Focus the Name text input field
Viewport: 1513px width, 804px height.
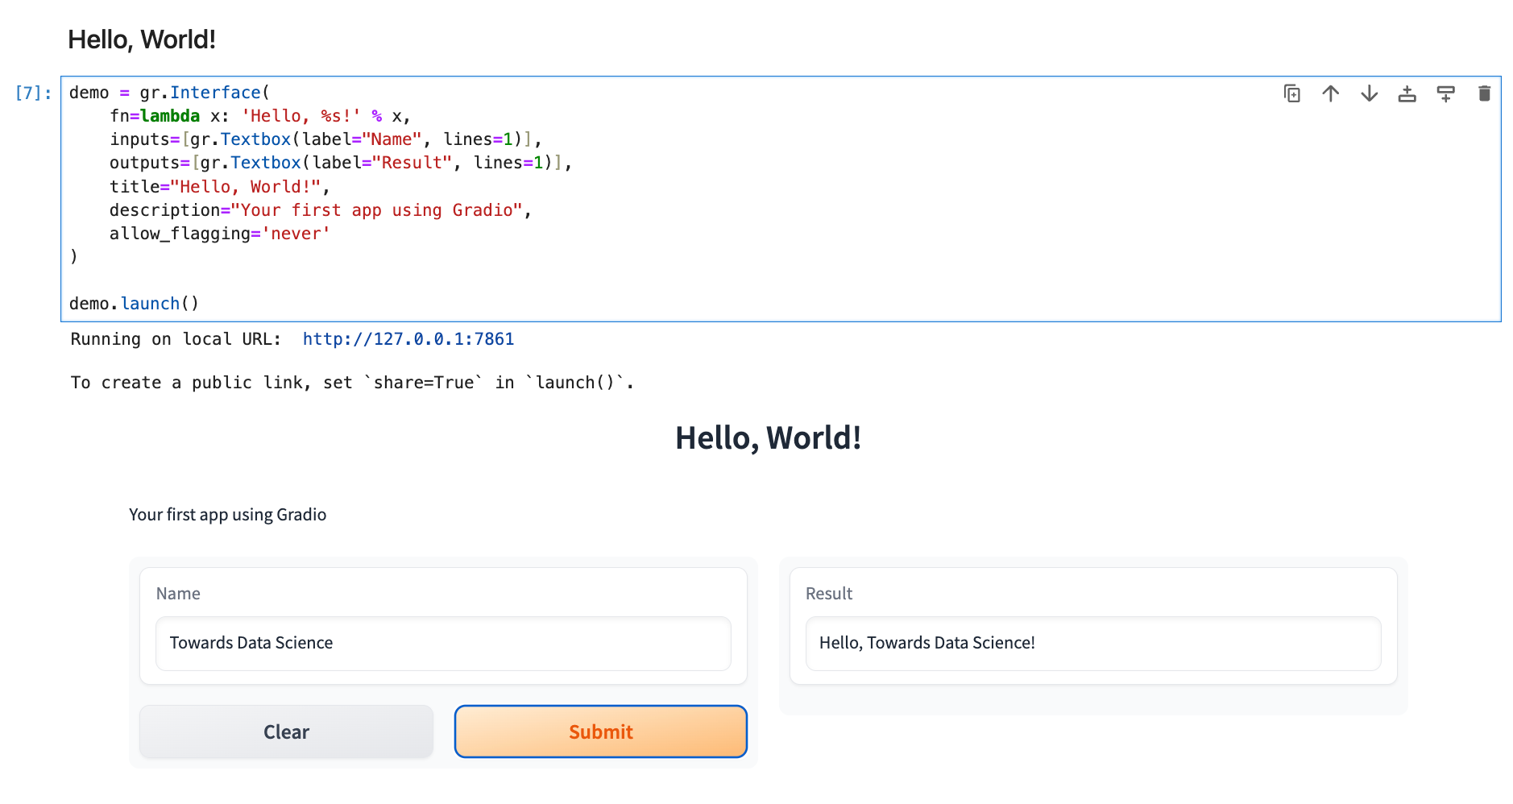point(443,643)
